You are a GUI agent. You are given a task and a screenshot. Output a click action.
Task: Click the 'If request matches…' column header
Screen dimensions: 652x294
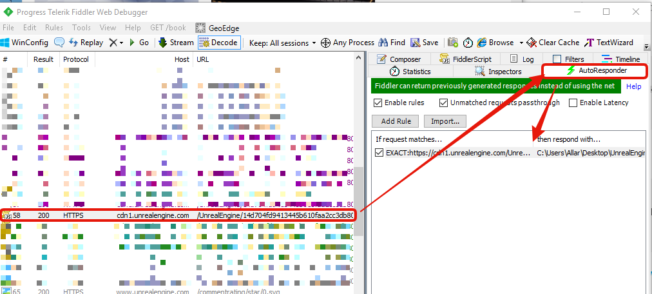tap(408, 139)
